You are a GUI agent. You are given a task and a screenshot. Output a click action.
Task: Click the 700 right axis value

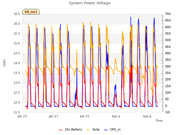click(168, 14)
